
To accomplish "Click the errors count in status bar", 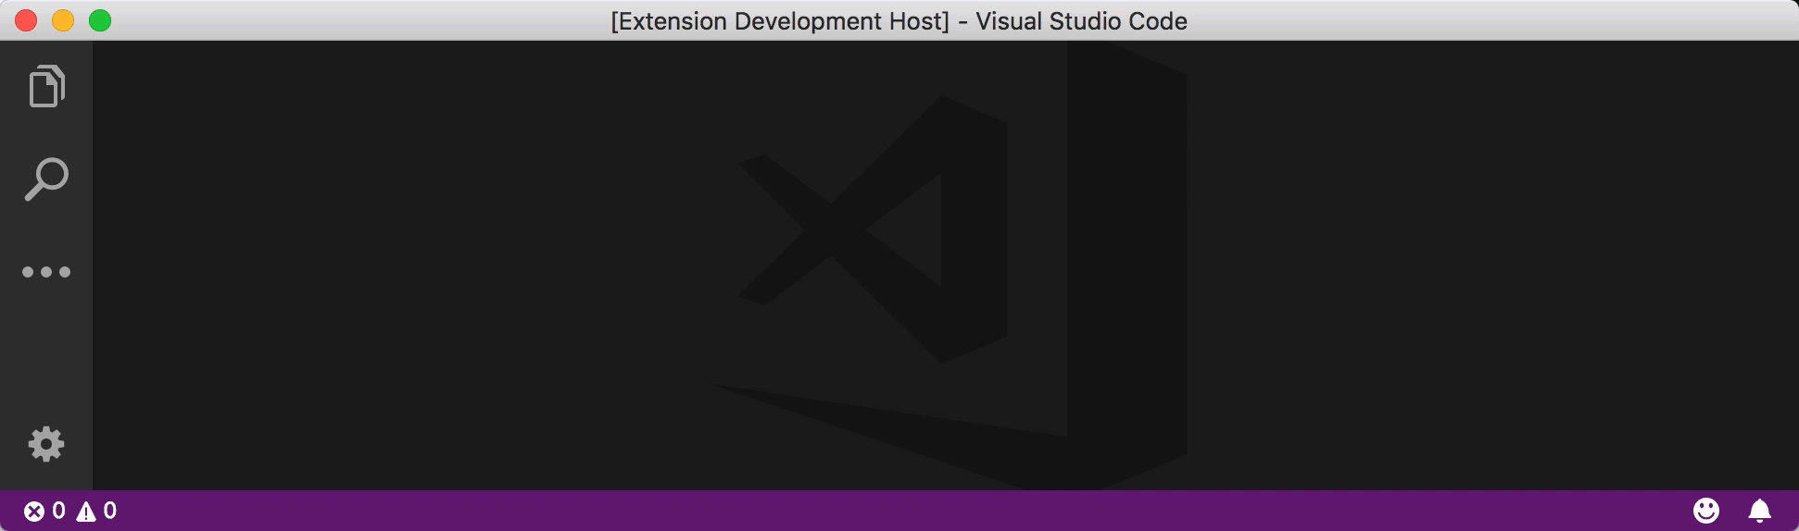I will 44,511.
